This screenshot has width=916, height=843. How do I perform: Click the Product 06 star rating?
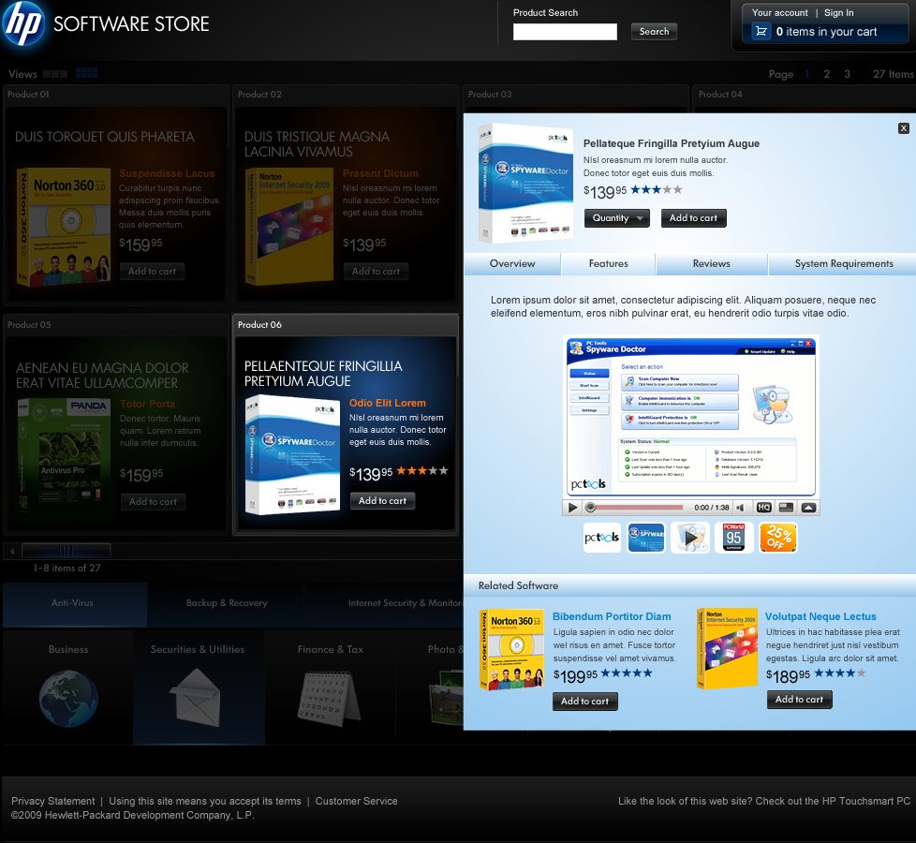tap(422, 470)
